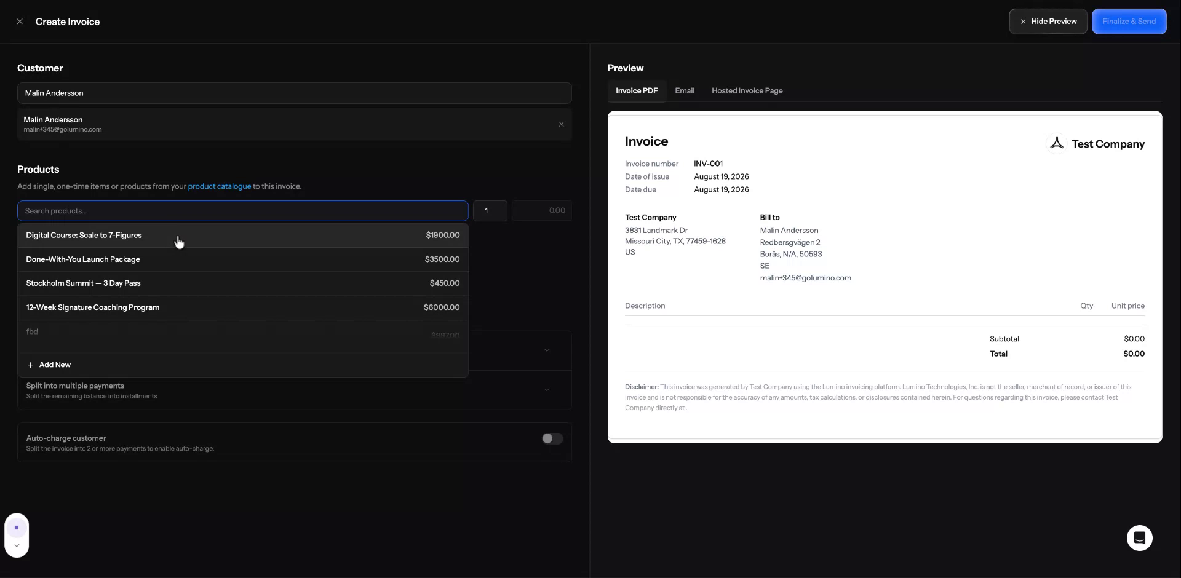The image size is (1181, 578).
Task: Click Finalize & Send button
Action: (1129, 22)
